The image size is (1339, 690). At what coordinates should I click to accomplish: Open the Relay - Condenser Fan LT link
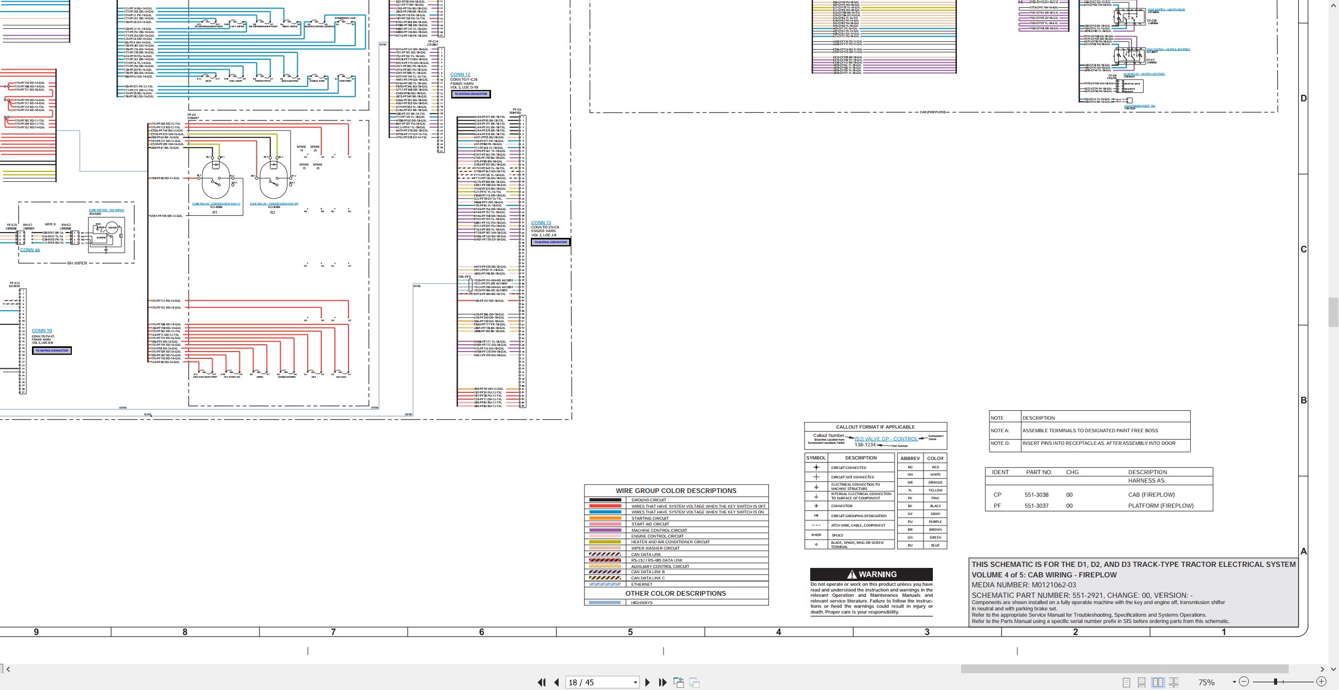pos(216,204)
